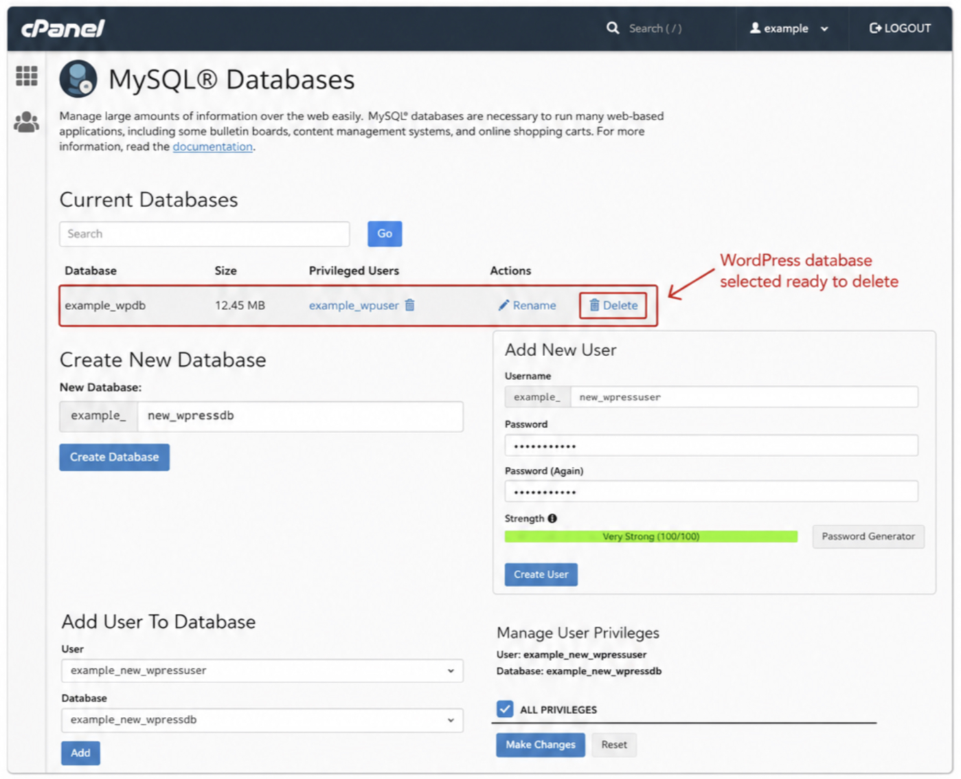Click the MySQL Databases page icon

(x=78, y=79)
